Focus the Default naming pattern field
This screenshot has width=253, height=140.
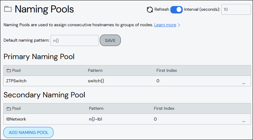75,41
